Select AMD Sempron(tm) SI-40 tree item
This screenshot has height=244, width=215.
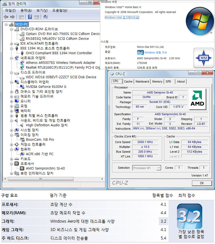45,169
